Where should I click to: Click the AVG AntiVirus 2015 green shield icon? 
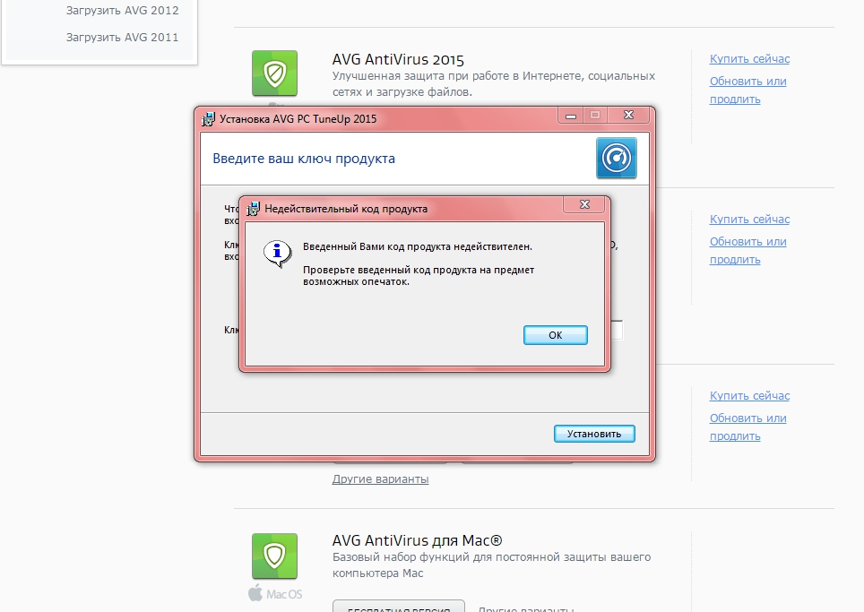(x=274, y=73)
